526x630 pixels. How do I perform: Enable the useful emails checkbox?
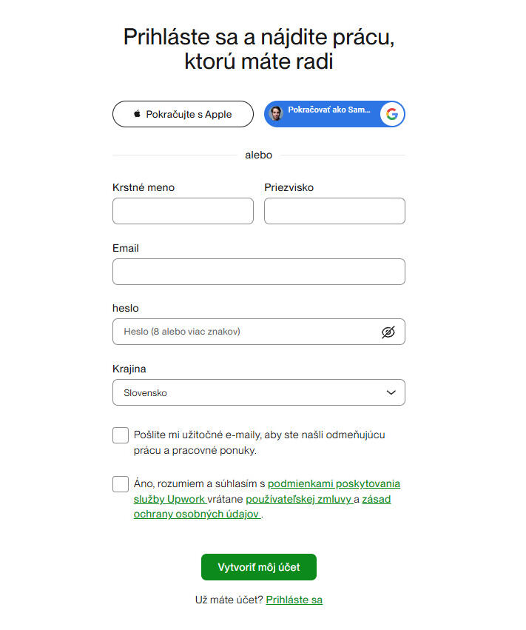120,435
